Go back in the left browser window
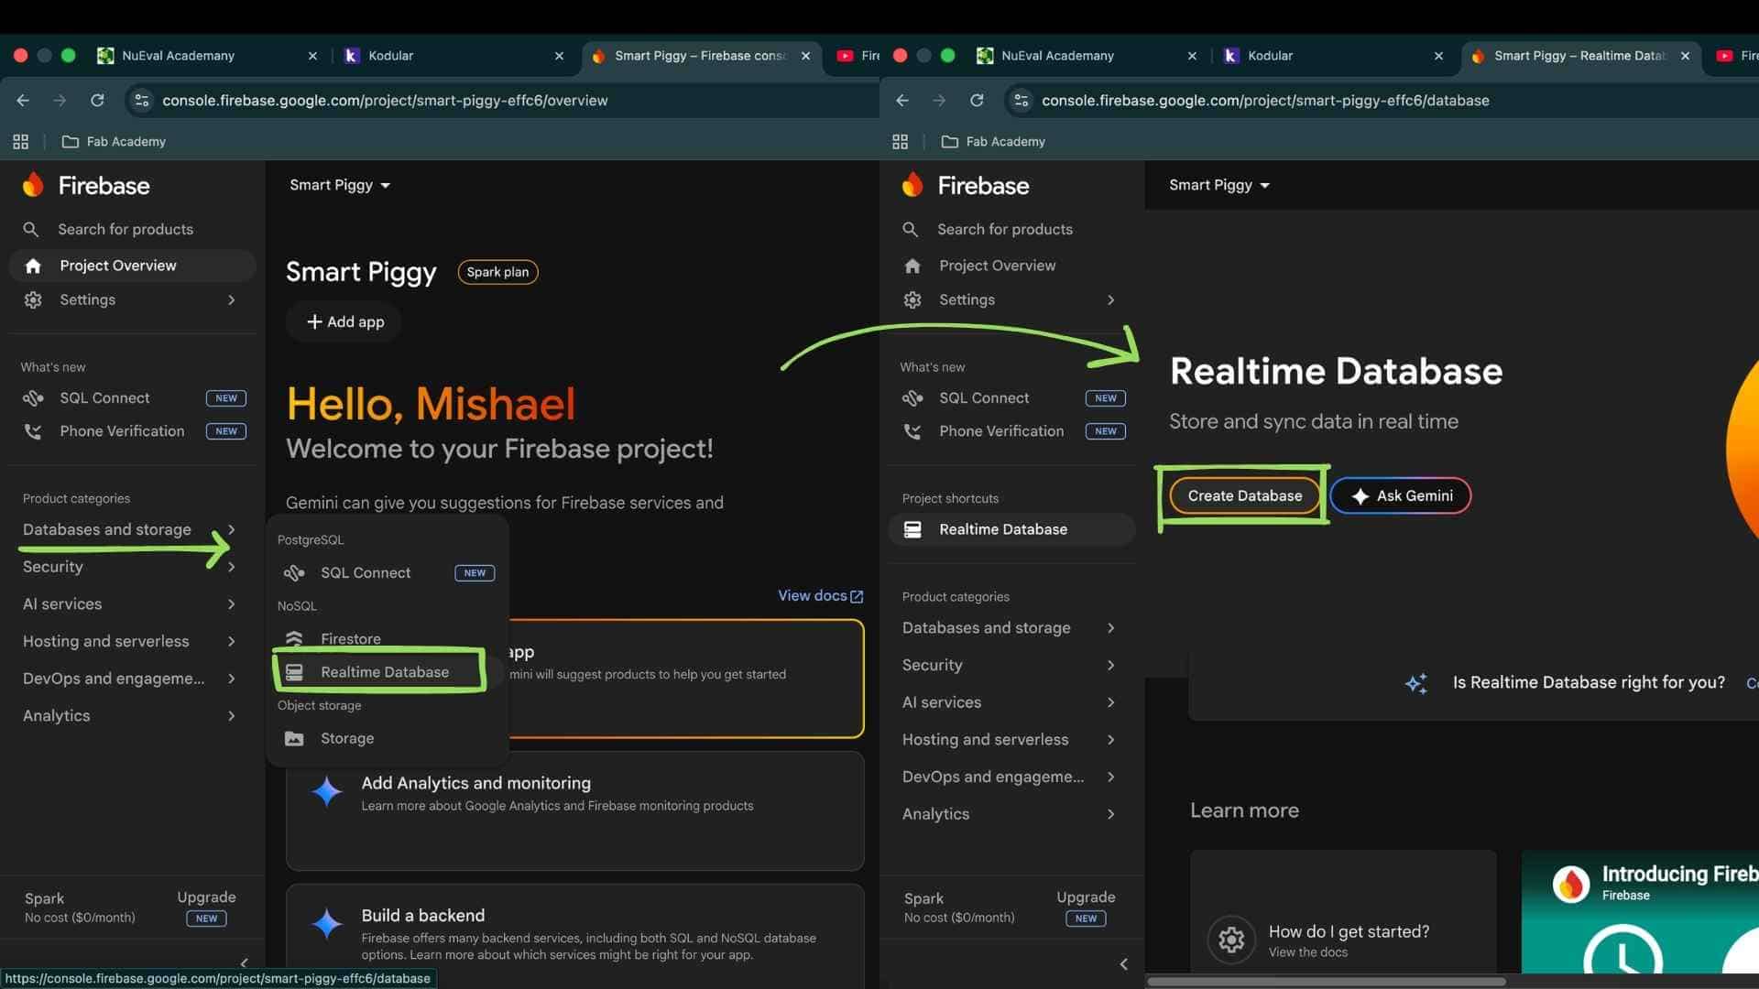1759x989 pixels. (x=23, y=101)
